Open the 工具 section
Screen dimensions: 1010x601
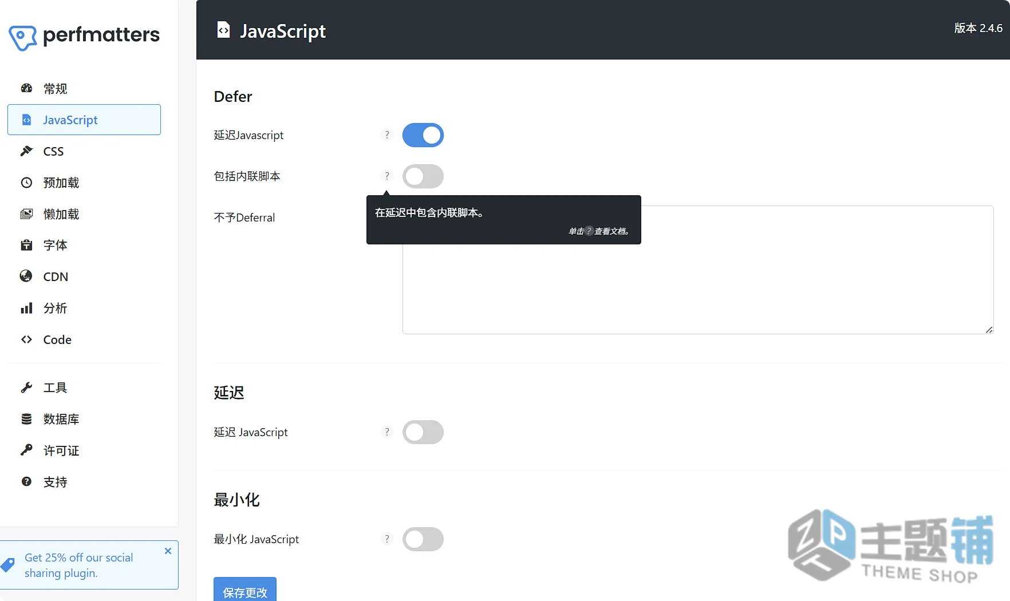pos(84,388)
